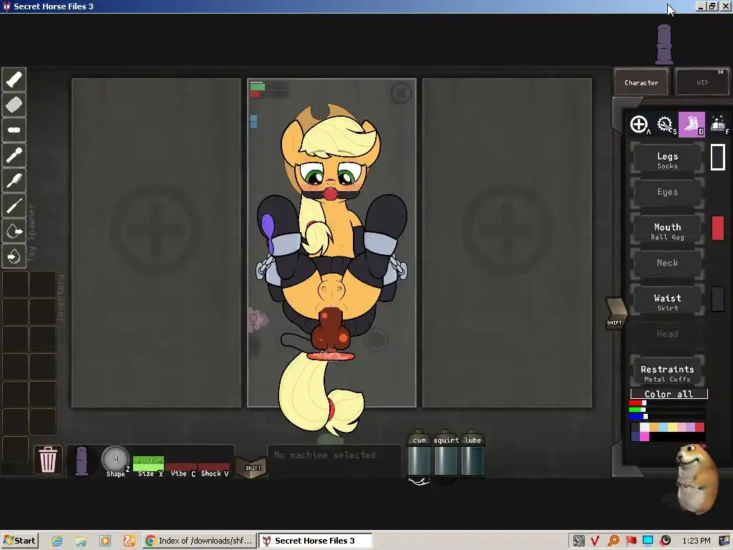Select the brush spawner tool
The height and width of the screenshot is (550, 733).
pos(14,180)
